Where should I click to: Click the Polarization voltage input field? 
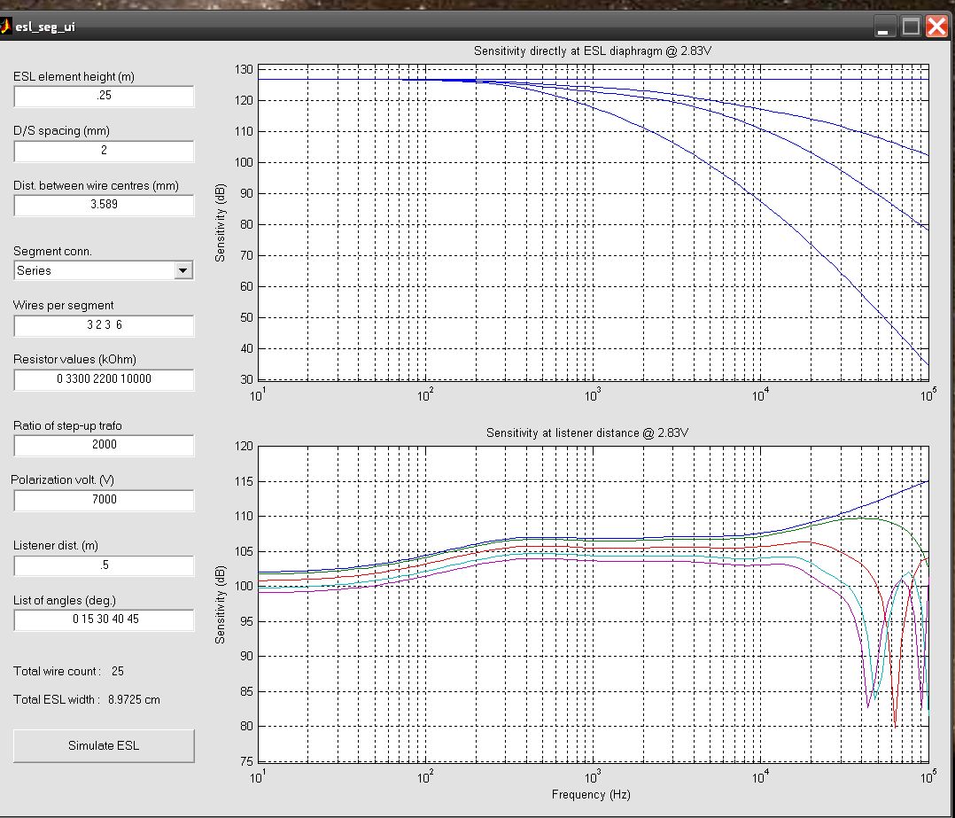click(104, 500)
